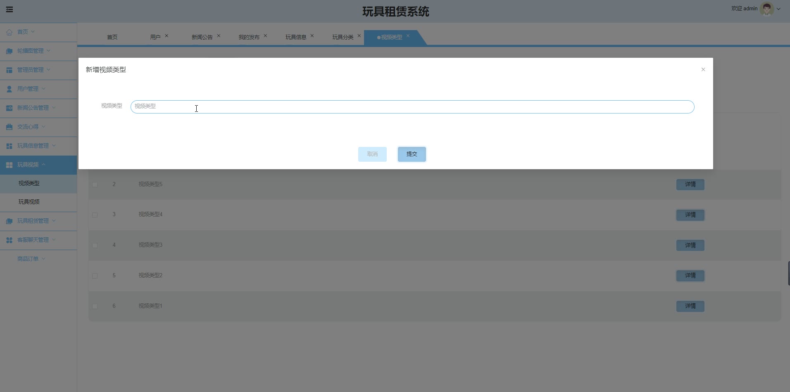Viewport: 790px width, 392px height.
Task: Switch to the 玩具分类 tab
Action: pyautogui.click(x=343, y=37)
